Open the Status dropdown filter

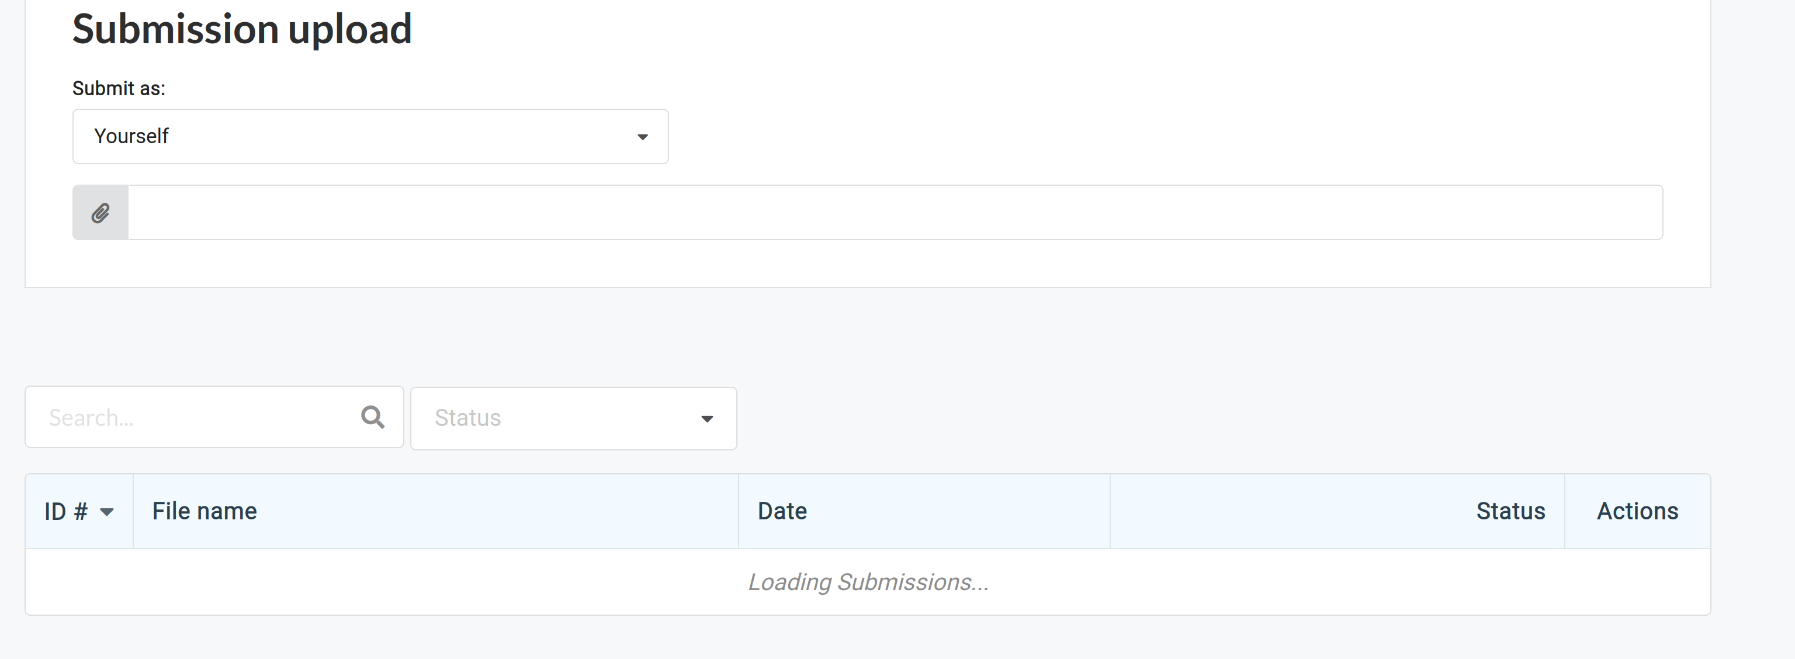coord(573,418)
